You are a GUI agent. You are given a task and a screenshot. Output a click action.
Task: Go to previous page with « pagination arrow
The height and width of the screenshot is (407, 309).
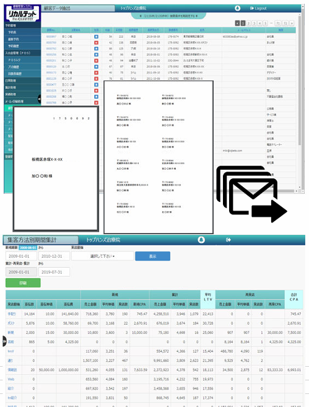(x=237, y=24)
